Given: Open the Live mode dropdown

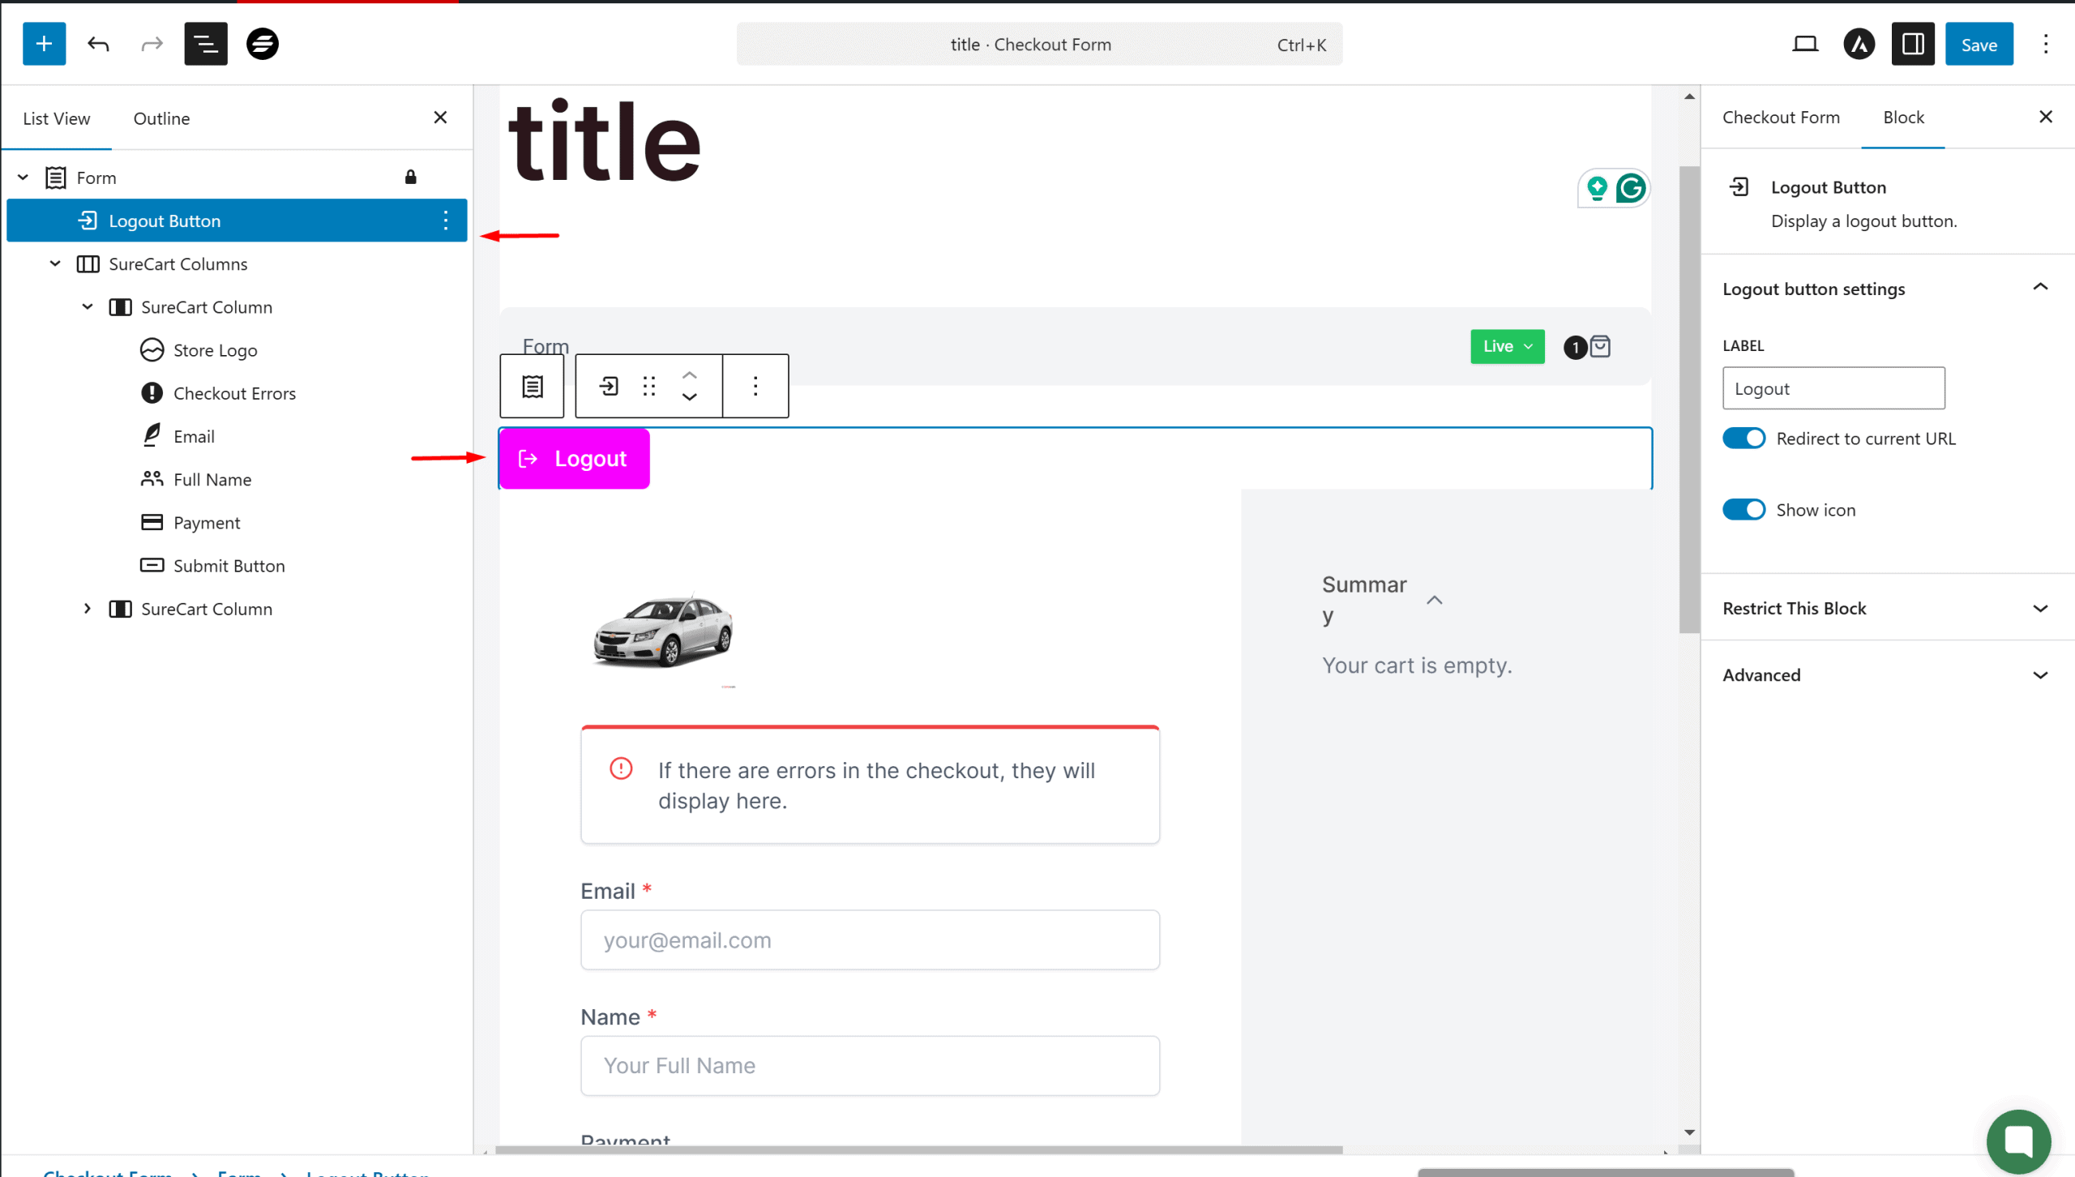Looking at the screenshot, I should (x=1507, y=347).
